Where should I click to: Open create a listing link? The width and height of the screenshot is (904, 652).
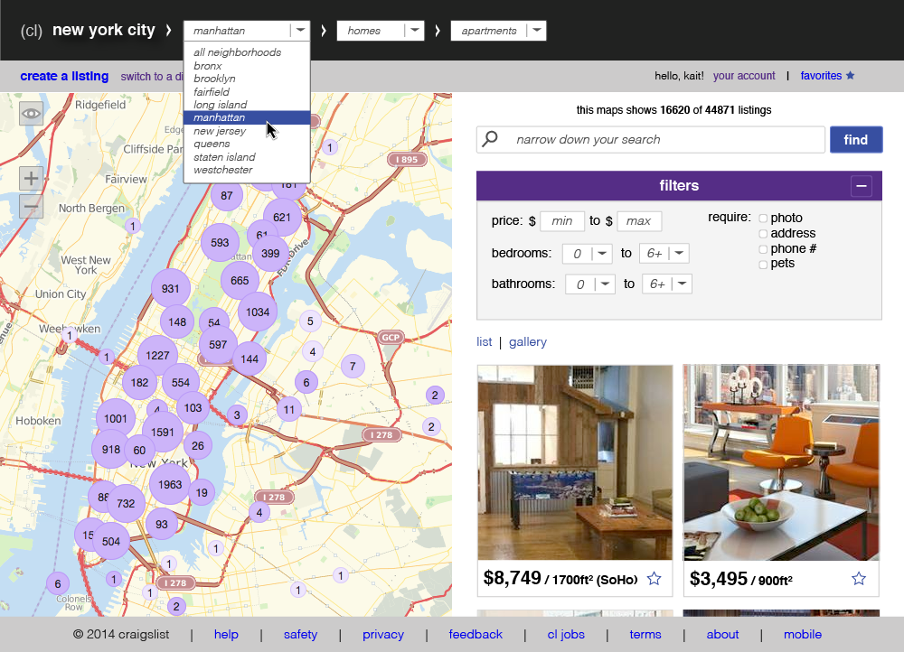click(x=64, y=76)
